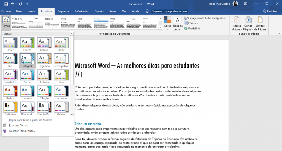The image size is (282, 151).
Task: Open the Tipos de Letra fonts button
Action: click(178, 23)
